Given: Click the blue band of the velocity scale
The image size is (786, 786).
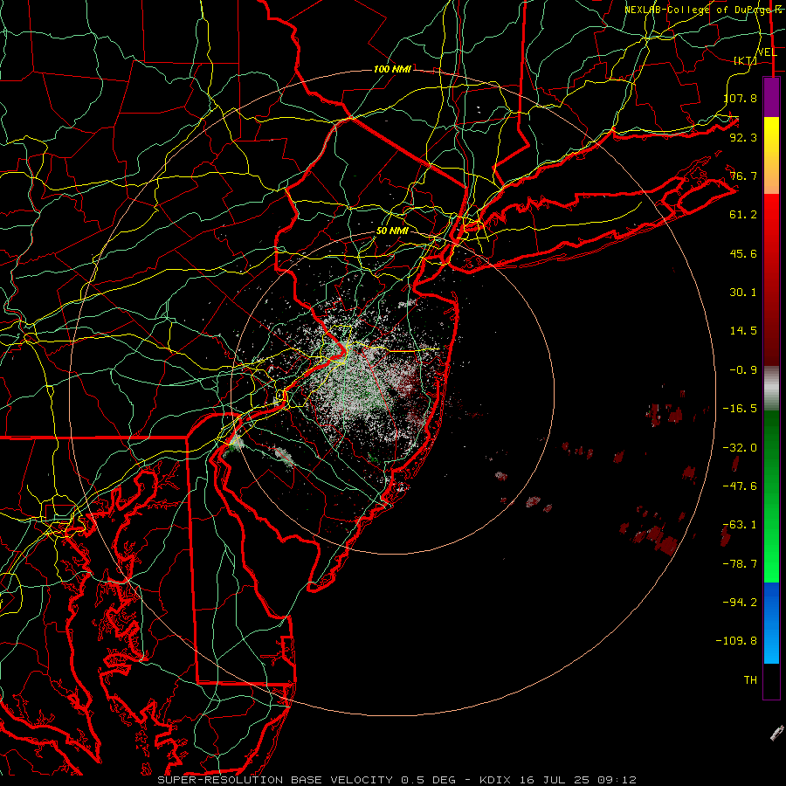Looking at the screenshot, I should click(771, 623).
